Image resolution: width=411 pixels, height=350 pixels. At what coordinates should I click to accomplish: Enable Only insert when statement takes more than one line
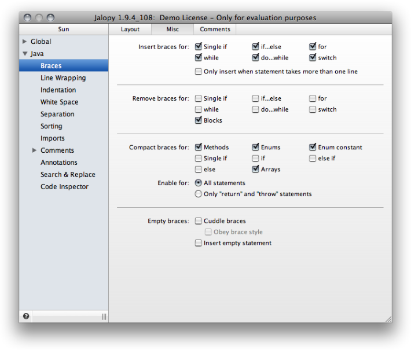(199, 72)
